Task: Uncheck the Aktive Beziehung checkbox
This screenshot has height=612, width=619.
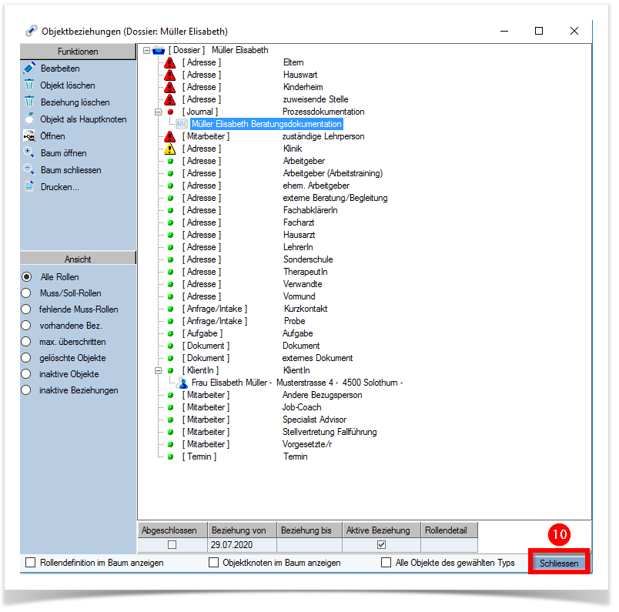Action: [x=381, y=545]
